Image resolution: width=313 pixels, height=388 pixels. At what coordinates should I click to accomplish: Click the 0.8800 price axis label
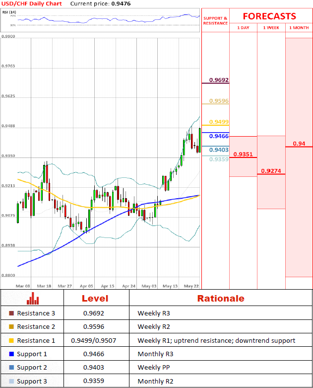8,275
